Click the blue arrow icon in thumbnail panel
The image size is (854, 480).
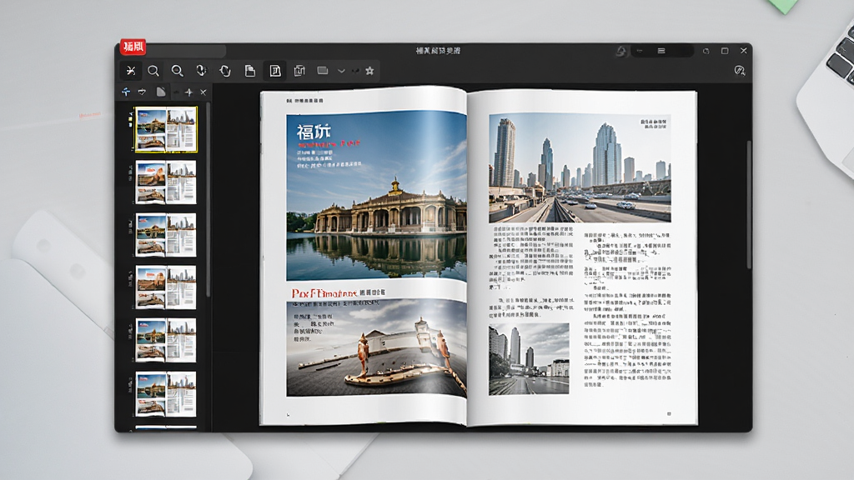127,92
